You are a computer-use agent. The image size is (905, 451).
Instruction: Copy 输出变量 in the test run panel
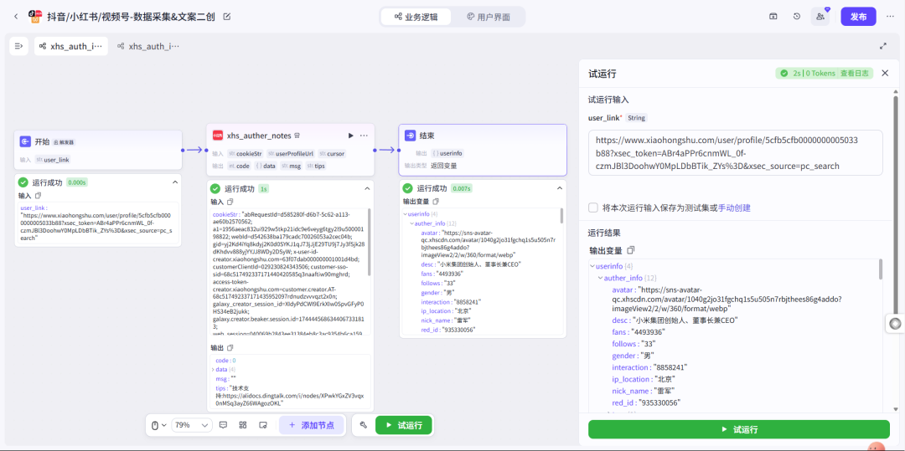[631, 250]
